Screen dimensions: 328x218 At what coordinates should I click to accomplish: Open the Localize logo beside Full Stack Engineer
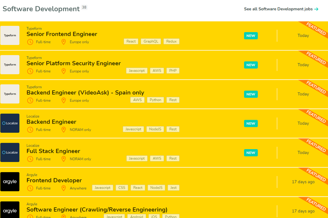[x=10, y=152]
